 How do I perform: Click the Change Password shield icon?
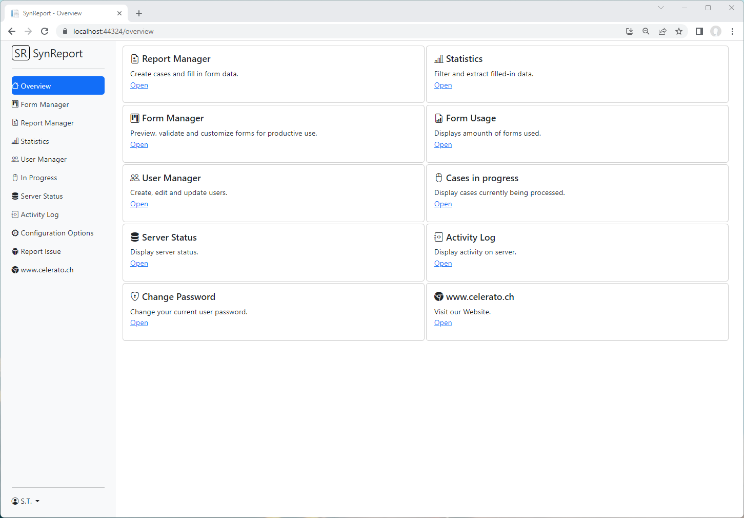[135, 296]
